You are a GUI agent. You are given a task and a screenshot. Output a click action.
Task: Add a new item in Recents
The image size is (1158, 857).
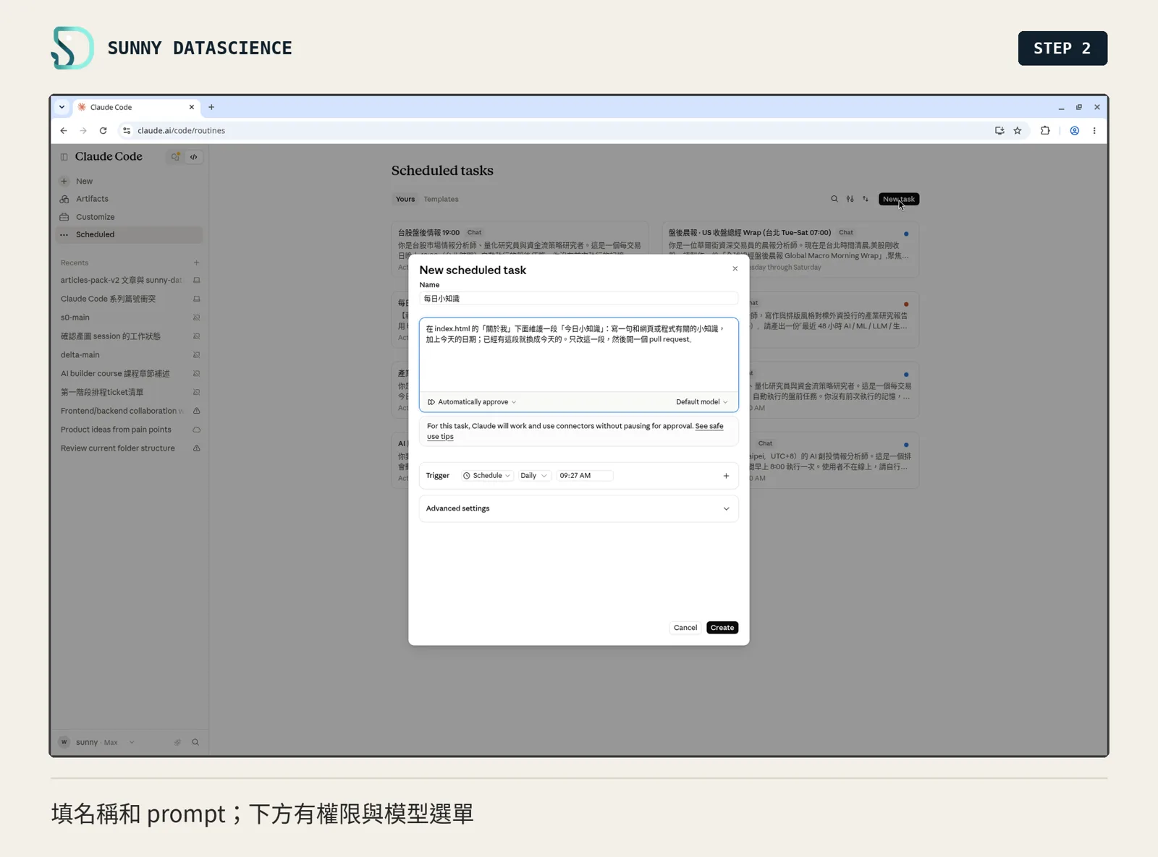point(196,263)
